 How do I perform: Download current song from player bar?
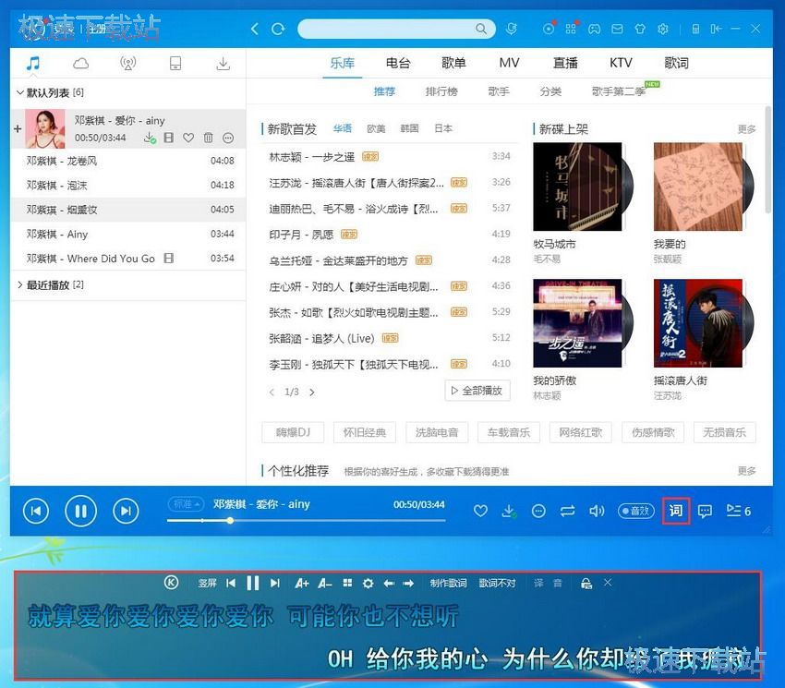coord(509,512)
